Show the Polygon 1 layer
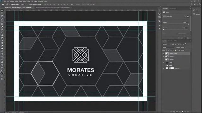The width and height of the screenshot is (202, 113). [x=163, y=60]
